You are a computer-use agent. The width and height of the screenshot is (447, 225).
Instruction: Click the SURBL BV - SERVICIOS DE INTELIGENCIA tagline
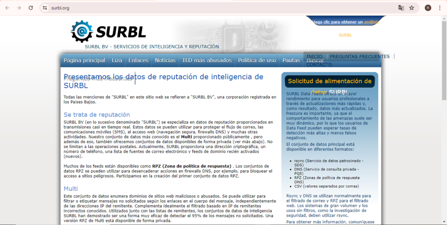[x=152, y=47]
